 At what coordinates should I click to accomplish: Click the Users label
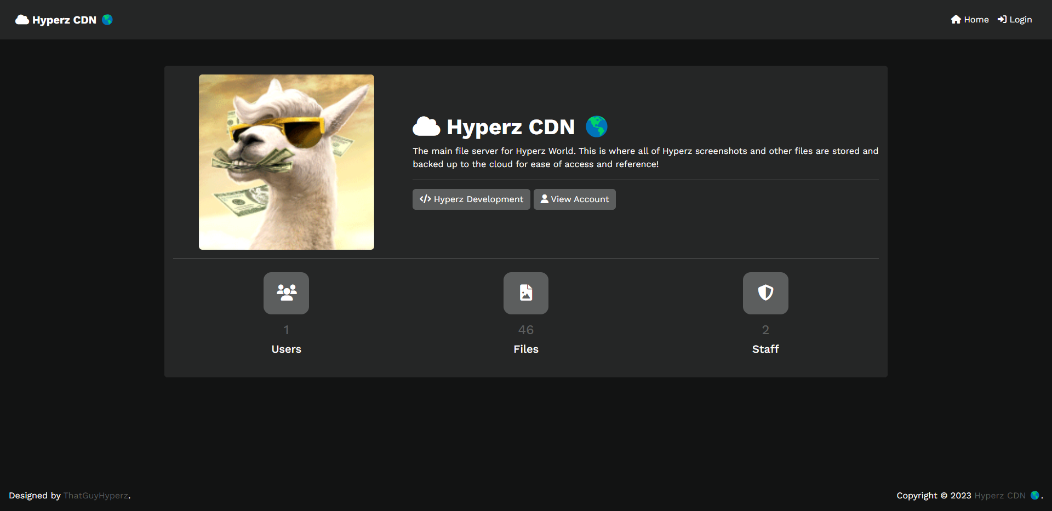287,349
